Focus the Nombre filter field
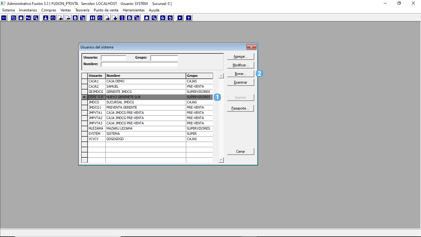421x237 pixels. coord(139,64)
